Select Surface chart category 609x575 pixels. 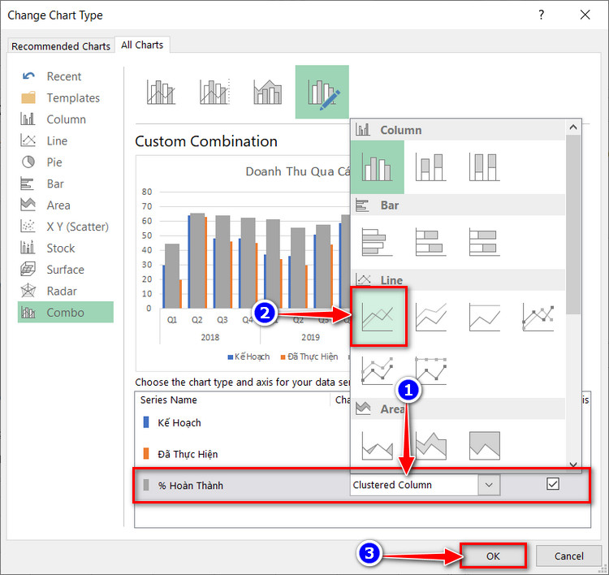66,270
